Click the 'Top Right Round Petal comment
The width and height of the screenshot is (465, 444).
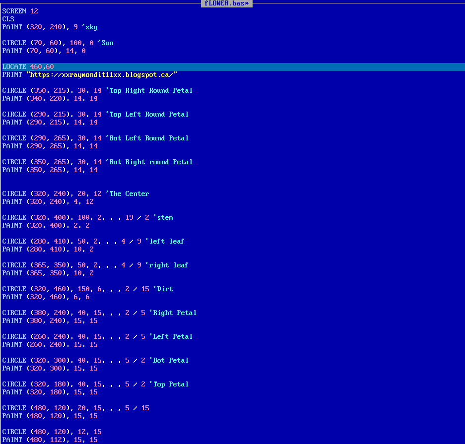click(x=149, y=90)
